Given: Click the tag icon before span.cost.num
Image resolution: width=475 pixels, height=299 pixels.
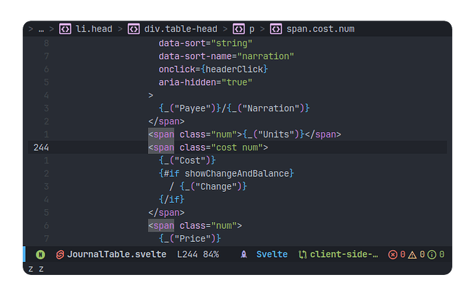Looking at the screenshot, I should [275, 29].
